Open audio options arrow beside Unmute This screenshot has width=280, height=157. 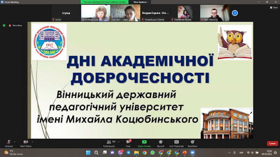pyautogui.click(x=15, y=142)
